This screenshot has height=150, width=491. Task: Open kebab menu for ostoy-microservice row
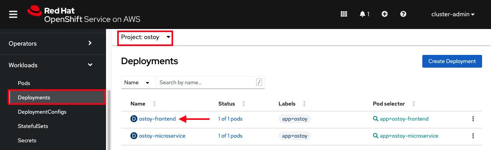pos(473,136)
